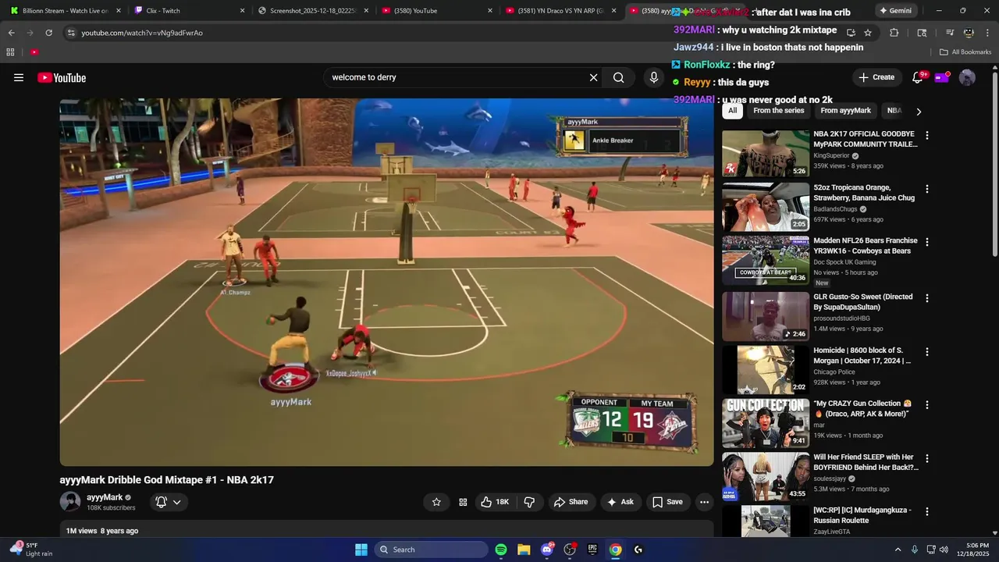The height and width of the screenshot is (562, 999).
Task: Open options for GLR Gusto-So Sweet video
Action: click(x=927, y=298)
